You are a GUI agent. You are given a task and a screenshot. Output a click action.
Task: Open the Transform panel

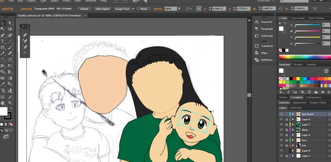(267, 46)
